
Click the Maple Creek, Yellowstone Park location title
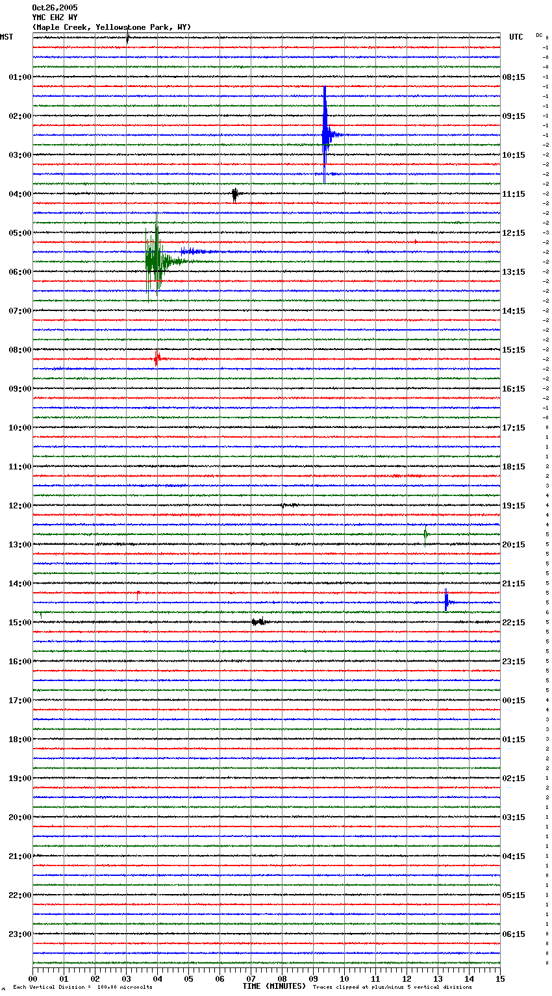(x=112, y=27)
